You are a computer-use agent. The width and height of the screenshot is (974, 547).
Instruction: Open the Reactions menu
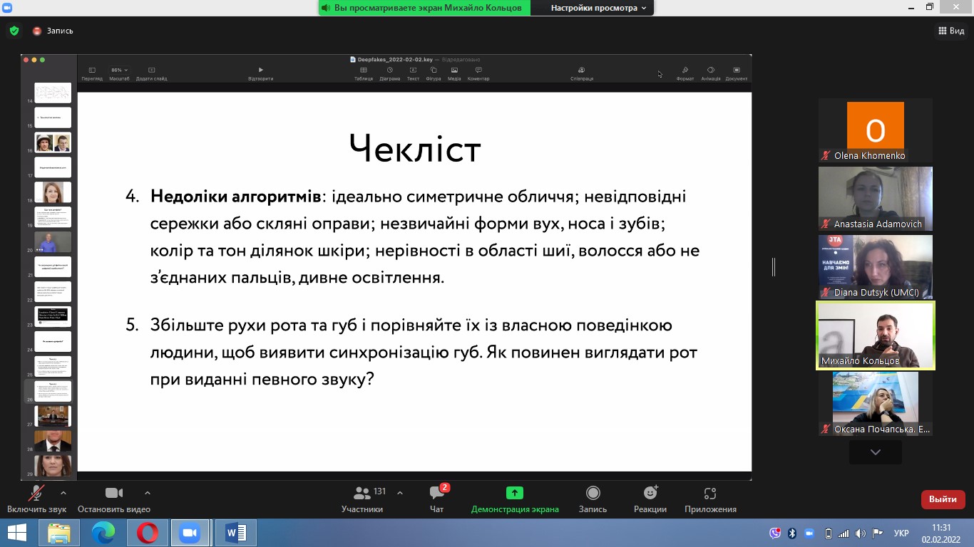point(650,499)
